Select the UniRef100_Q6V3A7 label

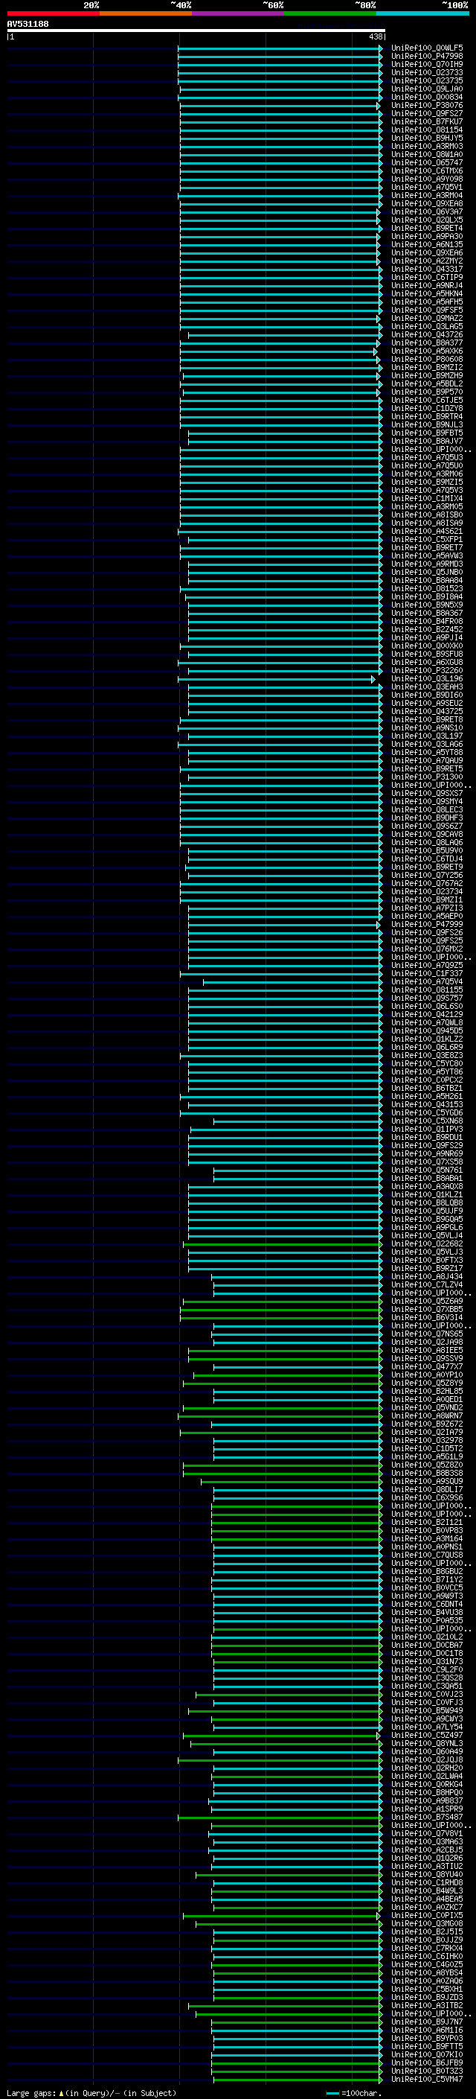click(427, 212)
